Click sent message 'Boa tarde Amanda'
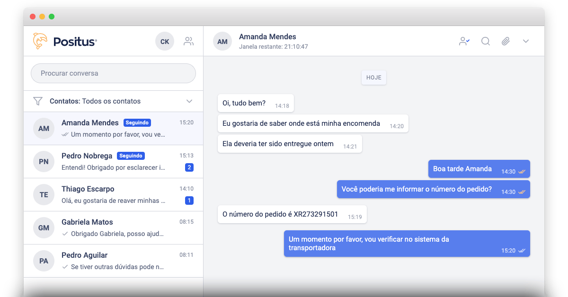This screenshot has height=297, width=568. coord(479,169)
